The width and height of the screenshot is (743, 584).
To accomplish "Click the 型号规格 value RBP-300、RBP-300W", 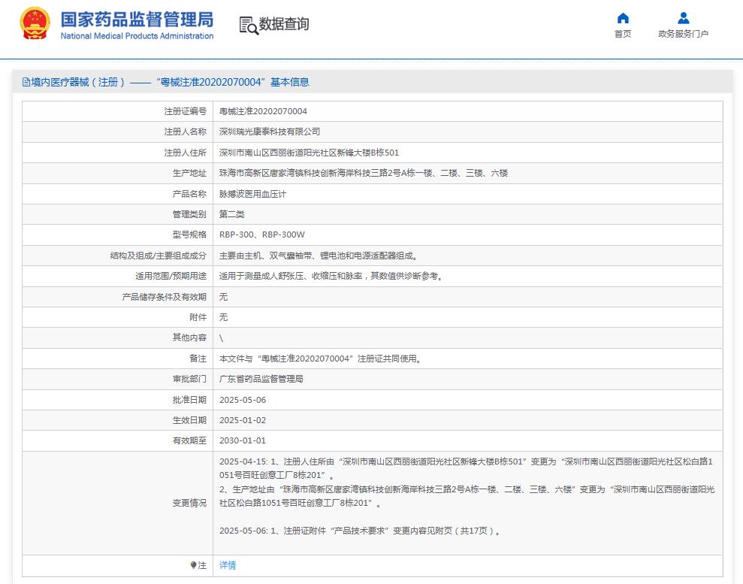I will [262, 235].
